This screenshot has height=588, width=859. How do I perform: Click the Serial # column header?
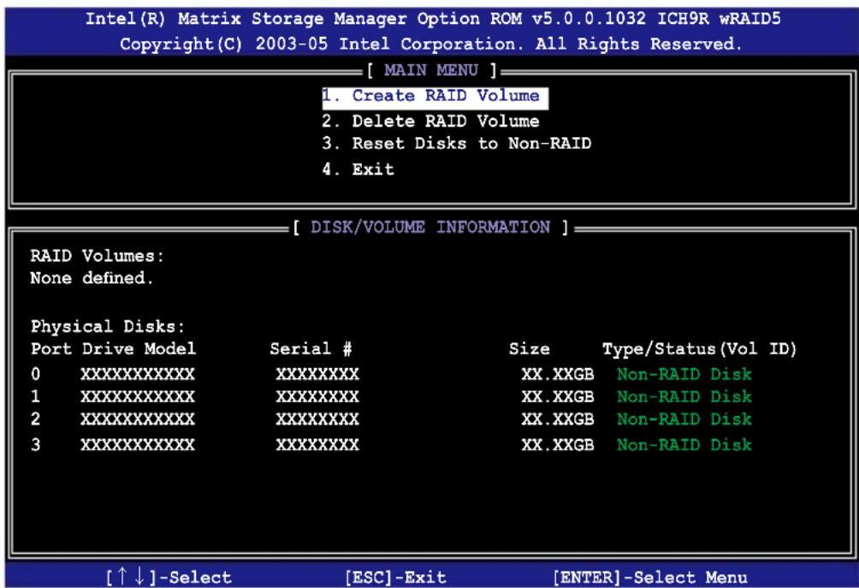pyautogui.click(x=311, y=349)
